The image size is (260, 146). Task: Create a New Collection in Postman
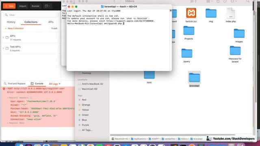pyautogui.click(x=14, y=28)
